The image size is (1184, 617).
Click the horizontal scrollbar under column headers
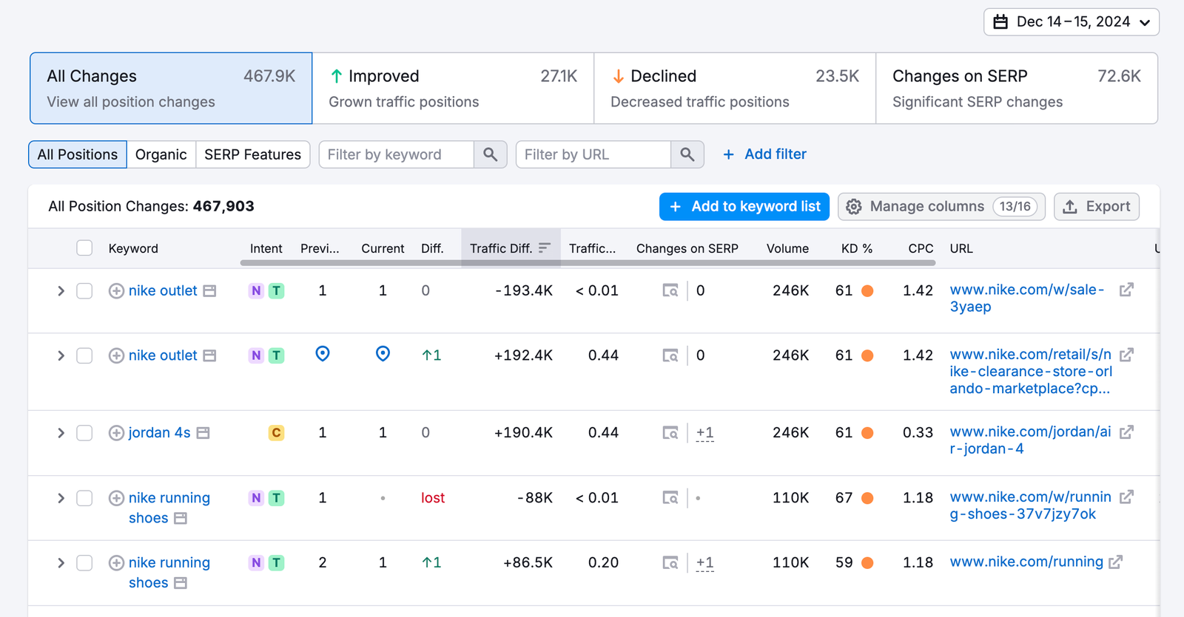click(x=588, y=262)
